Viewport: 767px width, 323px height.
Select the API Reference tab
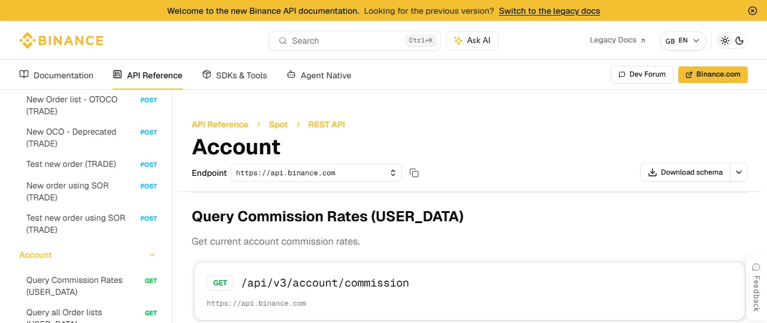point(147,75)
